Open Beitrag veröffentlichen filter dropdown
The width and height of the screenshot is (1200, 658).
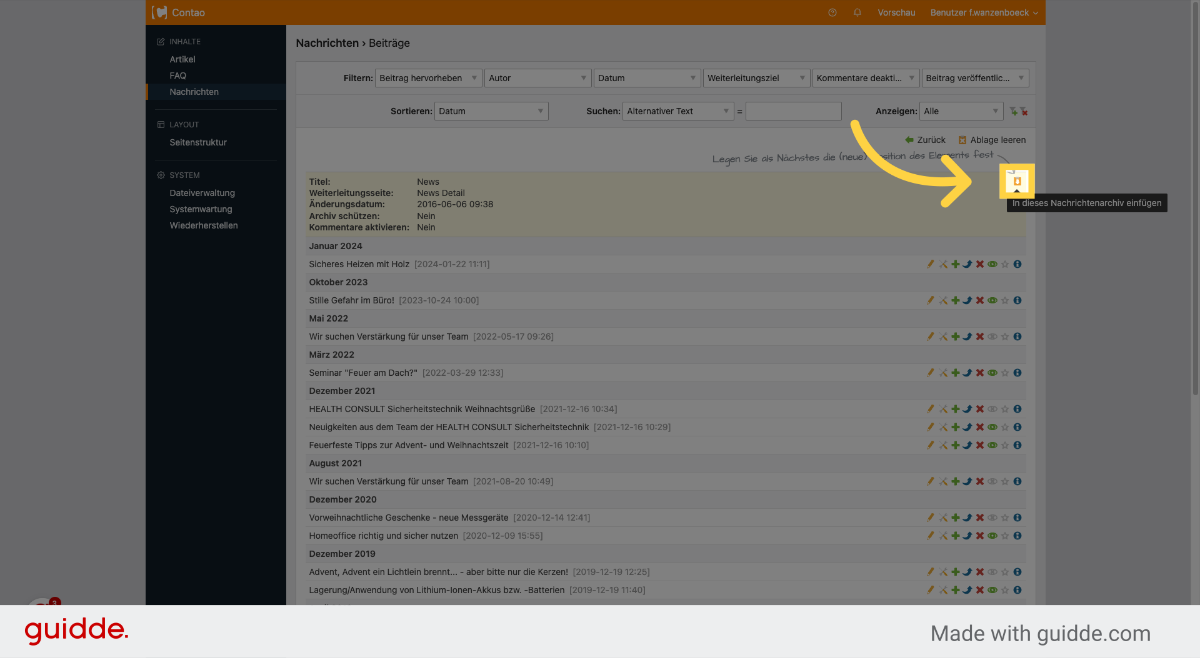point(975,78)
